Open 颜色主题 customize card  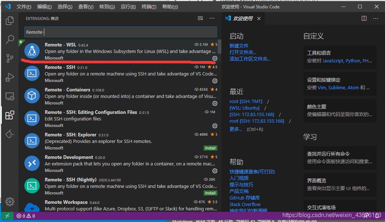[340, 111]
